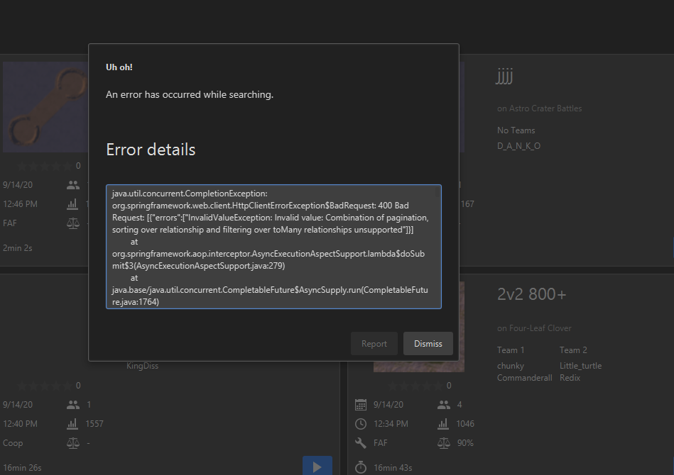Screen dimensions: 674x475
Task: Click the rating chart icon beside 12:46 PM
Action: (x=72, y=204)
